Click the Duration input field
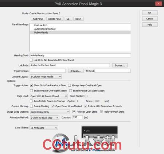 [x=78, y=117]
